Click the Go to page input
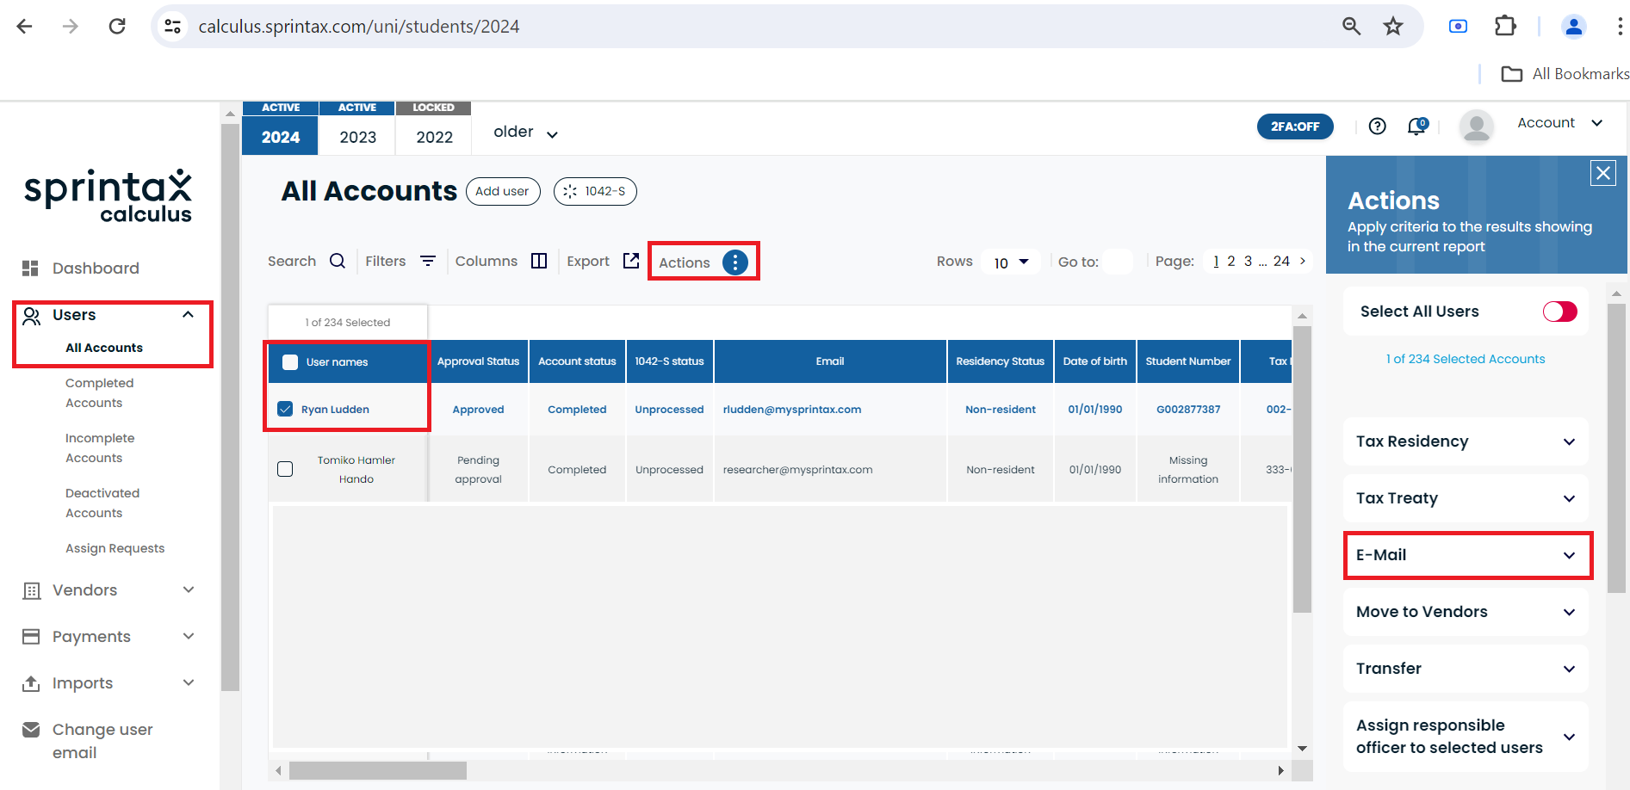1630x790 pixels. point(1118,262)
